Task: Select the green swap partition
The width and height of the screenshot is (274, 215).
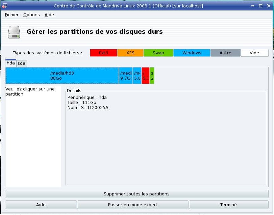Action: coord(152,76)
